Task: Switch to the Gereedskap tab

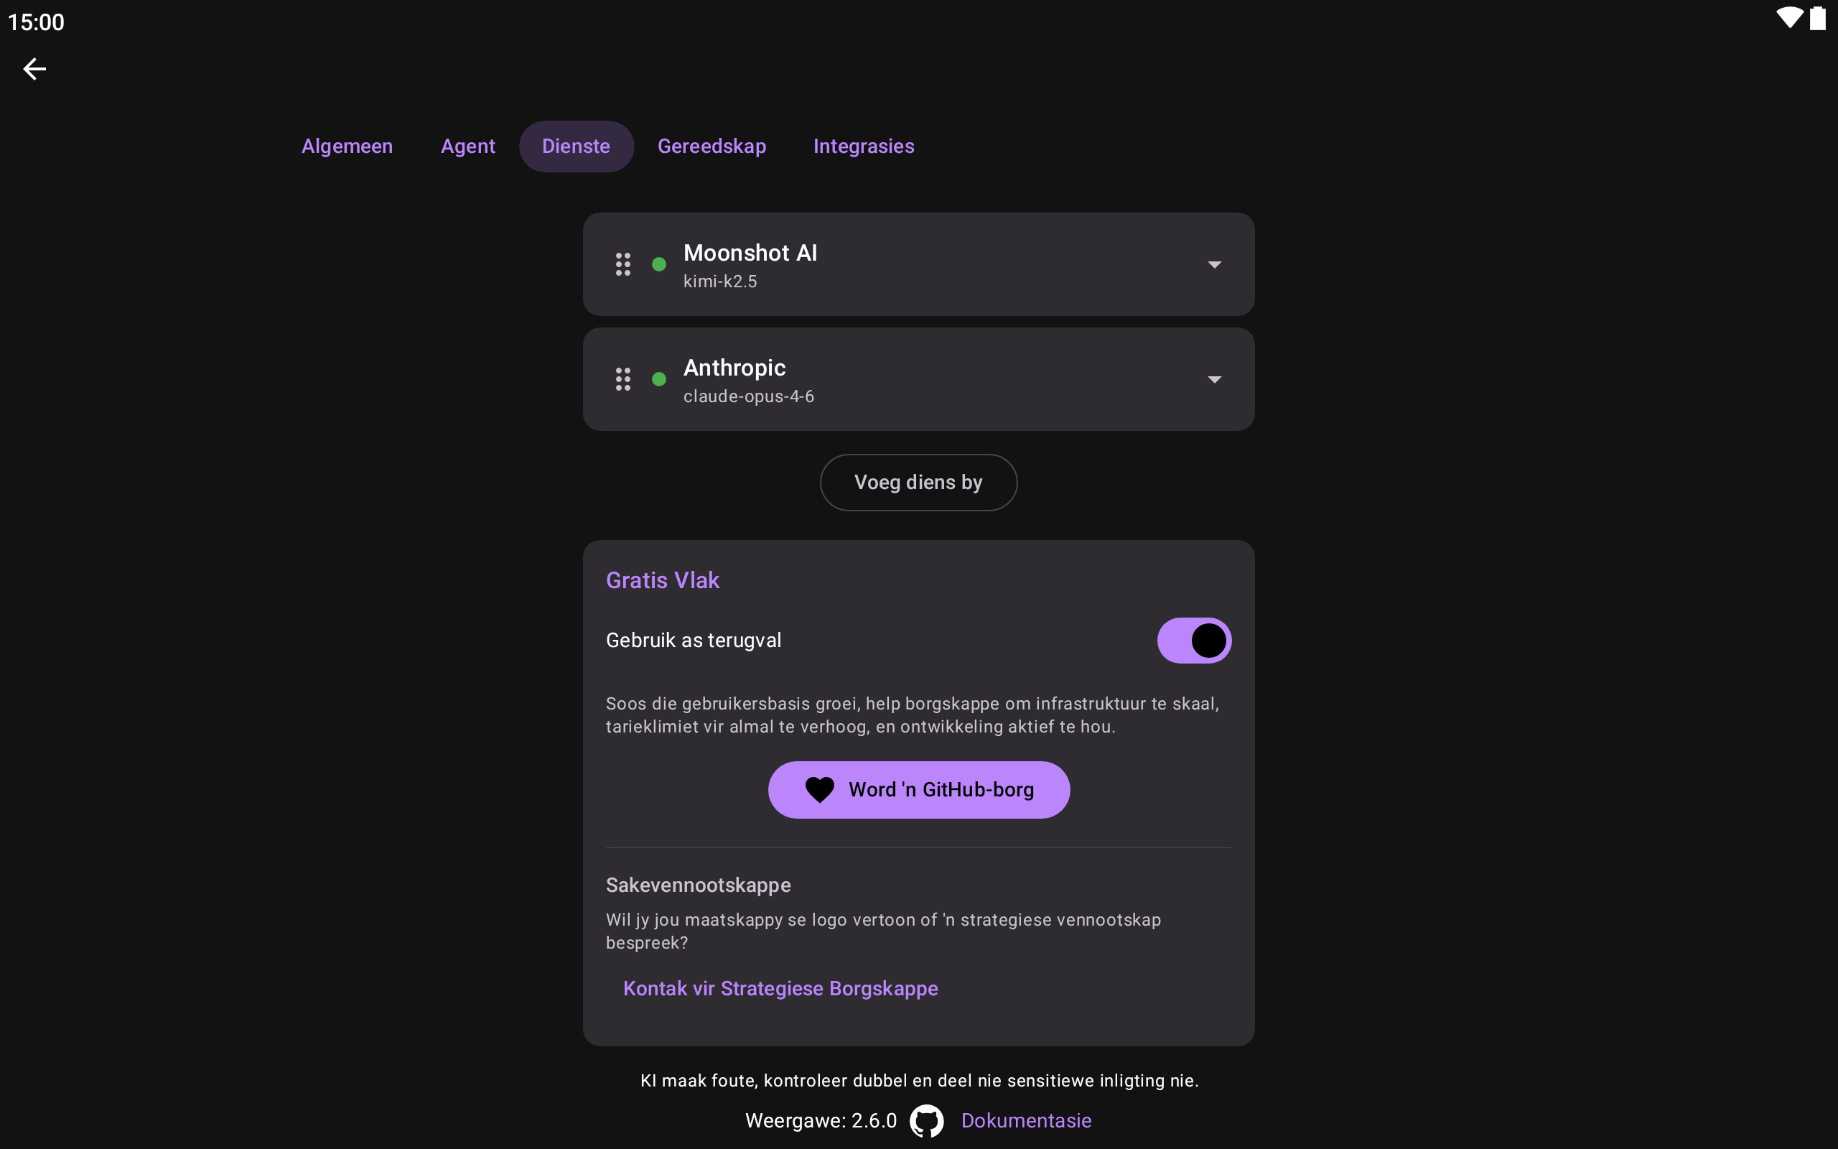Action: click(712, 146)
